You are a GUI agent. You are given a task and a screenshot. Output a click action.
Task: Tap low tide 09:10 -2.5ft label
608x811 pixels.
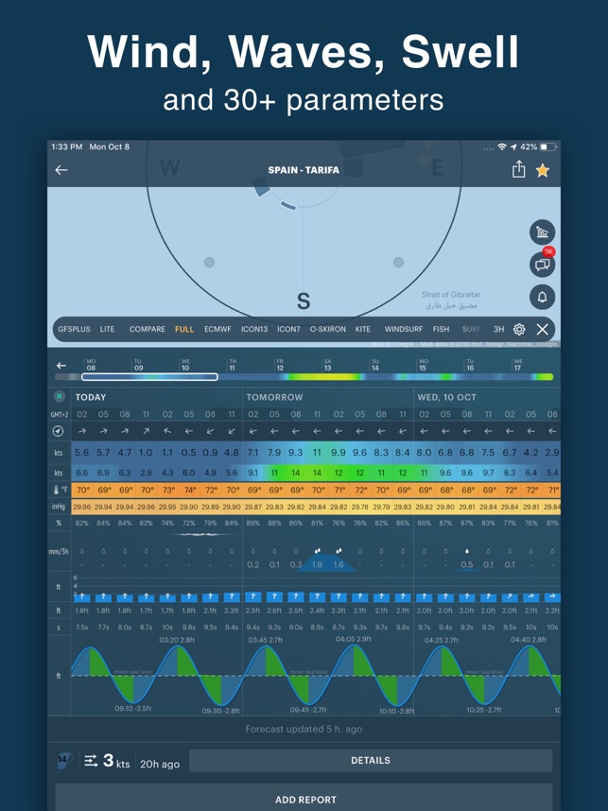pos(133,709)
